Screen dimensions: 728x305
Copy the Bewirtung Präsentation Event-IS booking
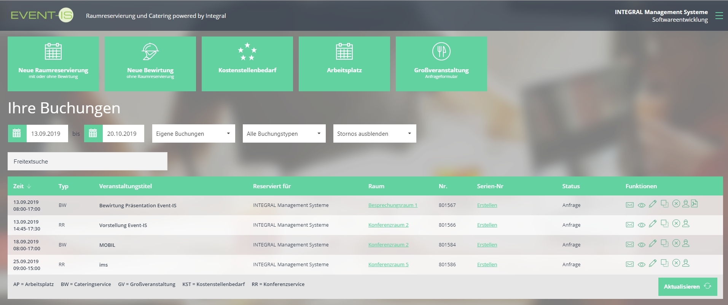pyautogui.click(x=664, y=204)
